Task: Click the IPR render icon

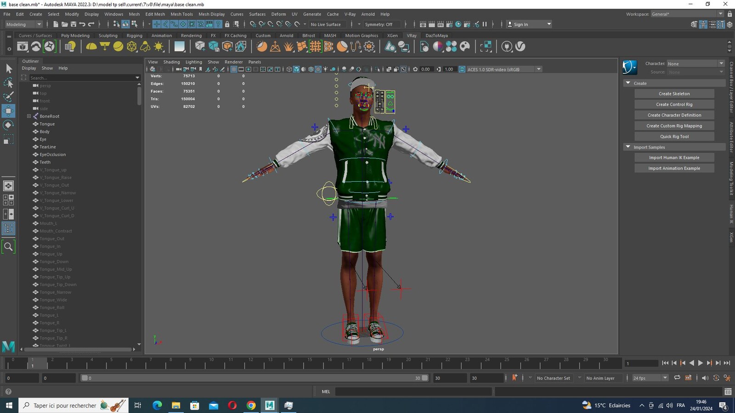Action: click(x=441, y=24)
